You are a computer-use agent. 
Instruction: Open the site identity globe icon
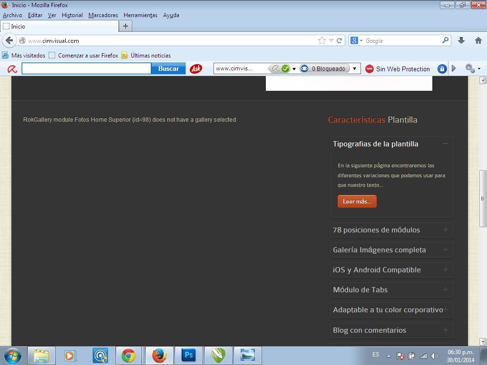point(22,41)
